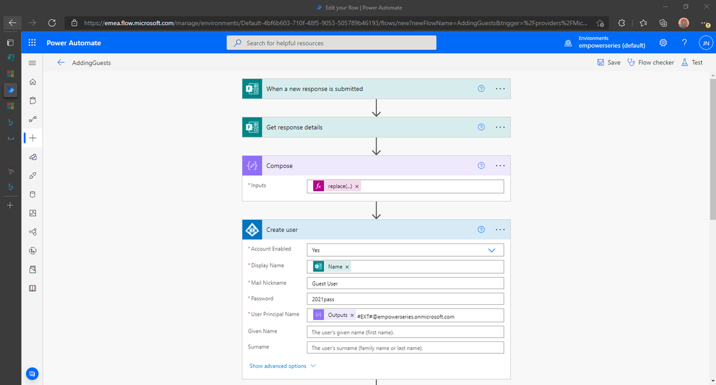Image resolution: width=716 pixels, height=385 pixels.
Task: Click the Surname input field
Action: (406, 348)
